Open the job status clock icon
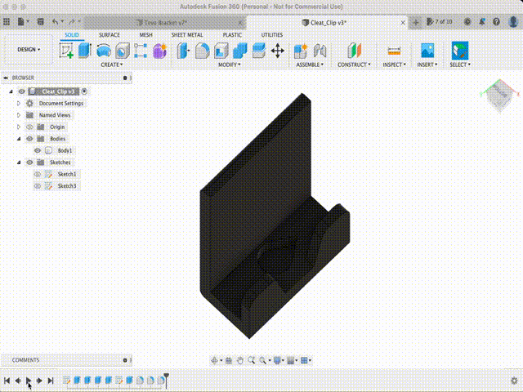 pyautogui.click(x=467, y=22)
